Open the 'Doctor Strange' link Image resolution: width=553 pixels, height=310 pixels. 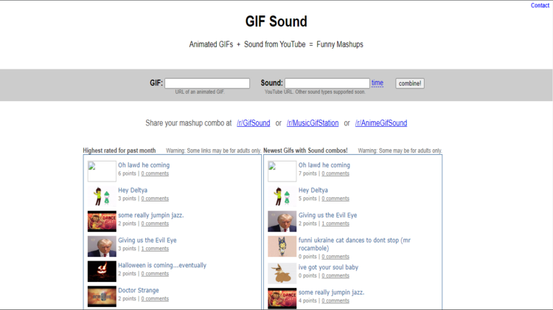(x=139, y=290)
